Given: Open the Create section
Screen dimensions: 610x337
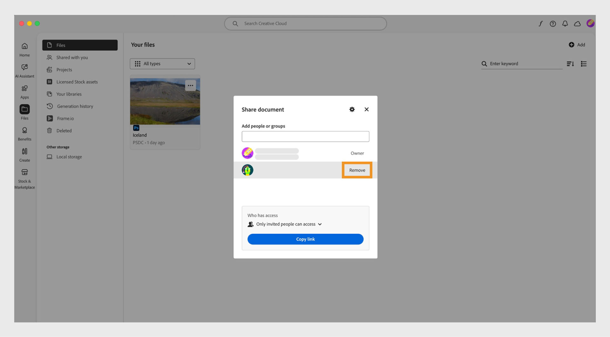Looking at the screenshot, I should tap(24, 155).
